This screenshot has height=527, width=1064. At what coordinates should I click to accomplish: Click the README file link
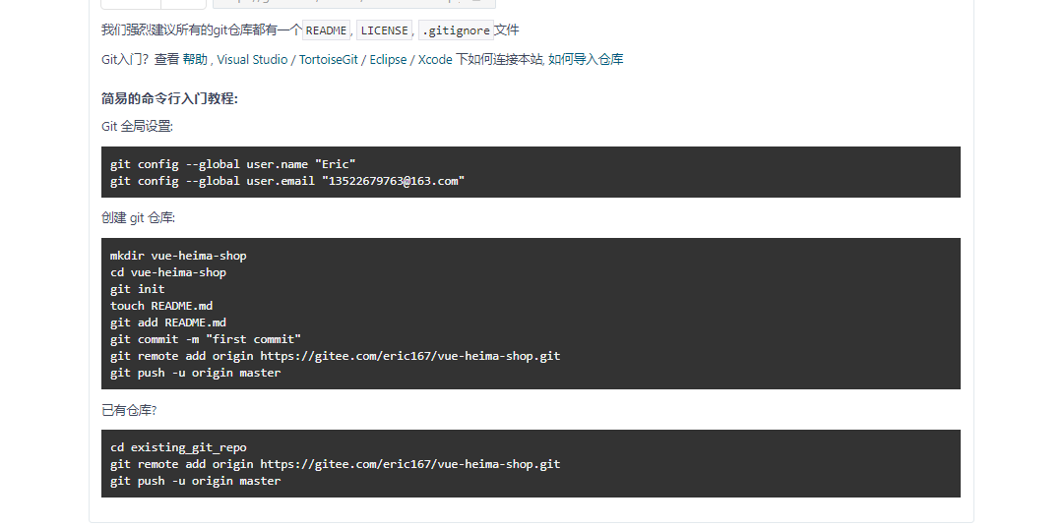326,30
